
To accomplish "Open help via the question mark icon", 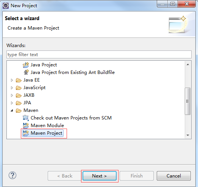I will point(12,175).
